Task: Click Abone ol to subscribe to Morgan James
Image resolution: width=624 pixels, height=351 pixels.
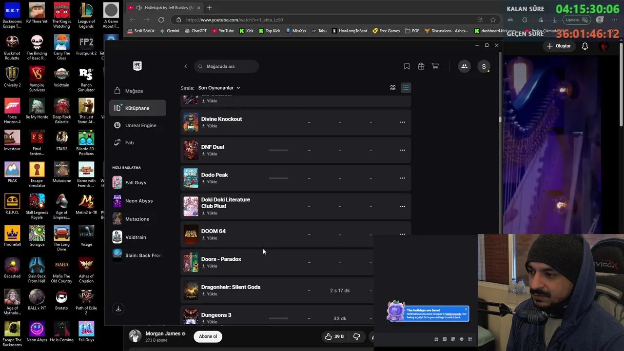Action: [x=208, y=336]
